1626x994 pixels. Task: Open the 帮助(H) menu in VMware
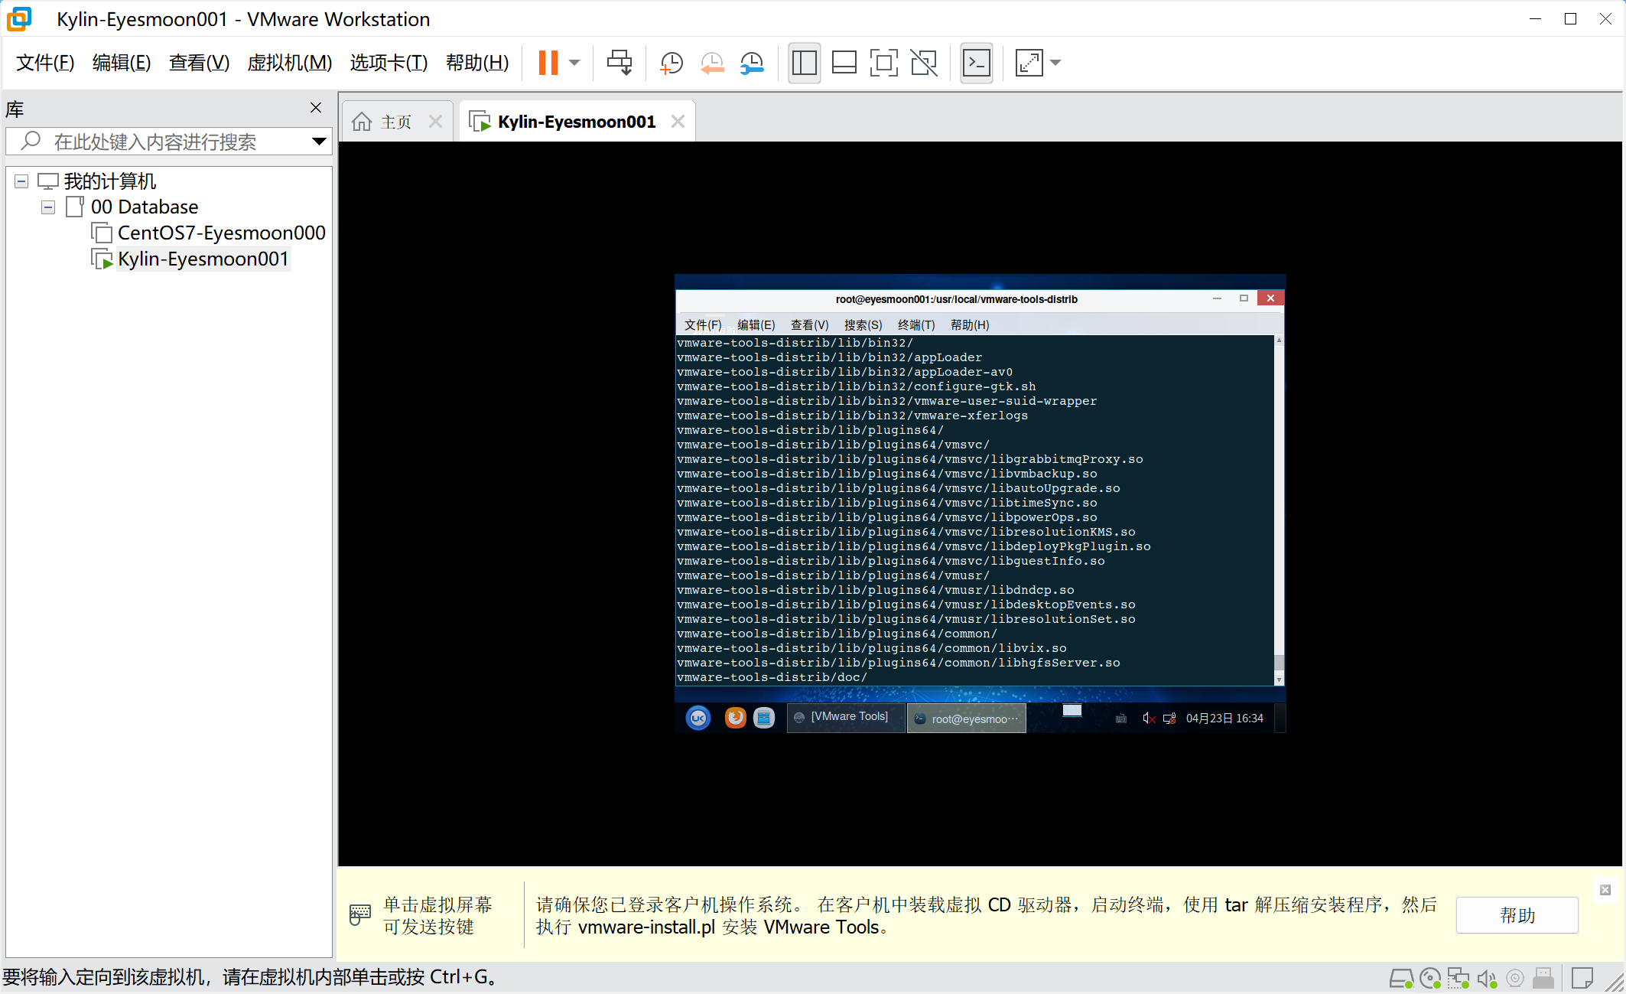click(x=477, y=63)
